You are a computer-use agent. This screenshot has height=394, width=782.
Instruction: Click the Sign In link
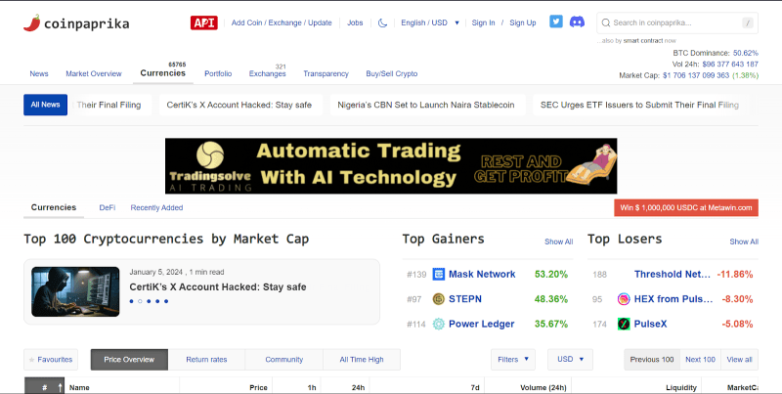click(483, 22)
